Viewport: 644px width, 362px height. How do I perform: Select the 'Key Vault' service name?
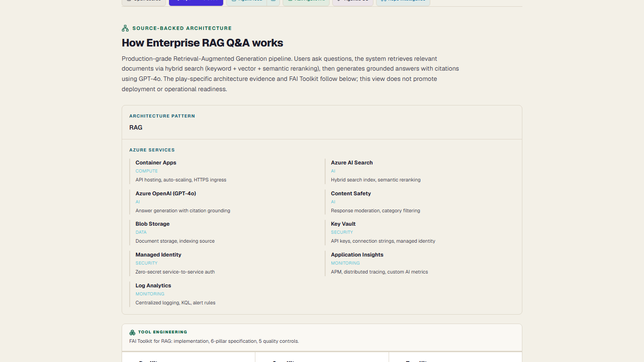pyautogui.click(x=343, y=224)
